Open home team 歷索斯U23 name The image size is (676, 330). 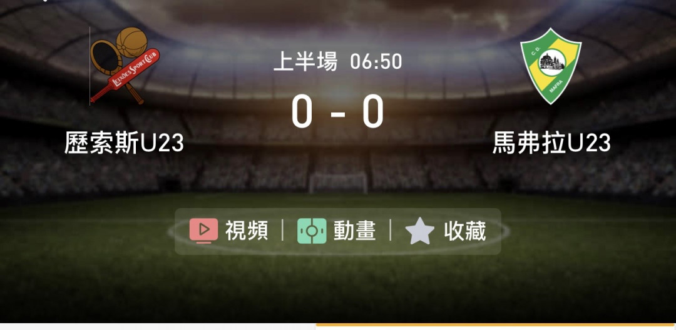point(124,143)
